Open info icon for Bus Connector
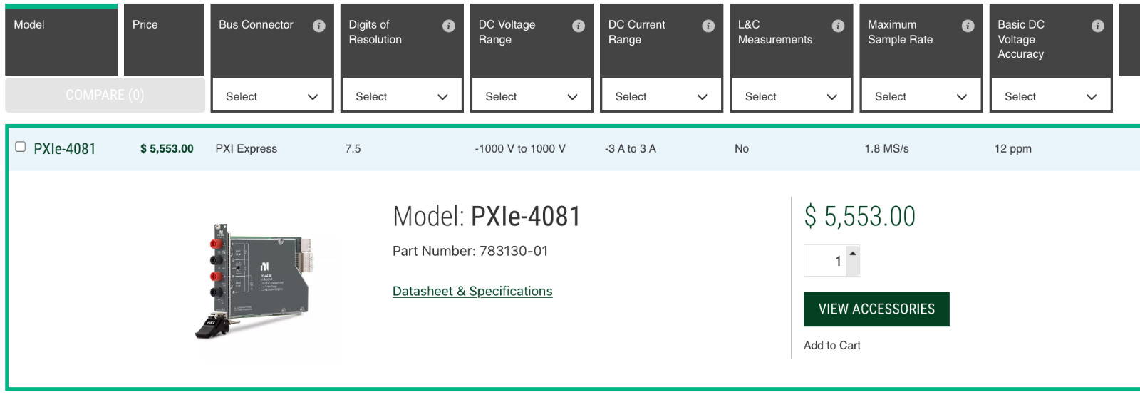The image size is (1140, 397). [319, 26]
